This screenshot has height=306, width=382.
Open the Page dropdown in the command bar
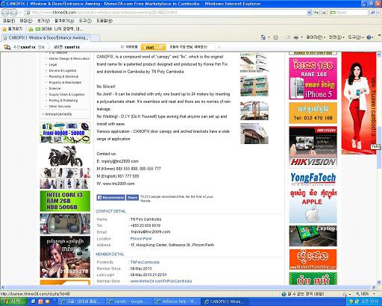(x=316, y=37)
